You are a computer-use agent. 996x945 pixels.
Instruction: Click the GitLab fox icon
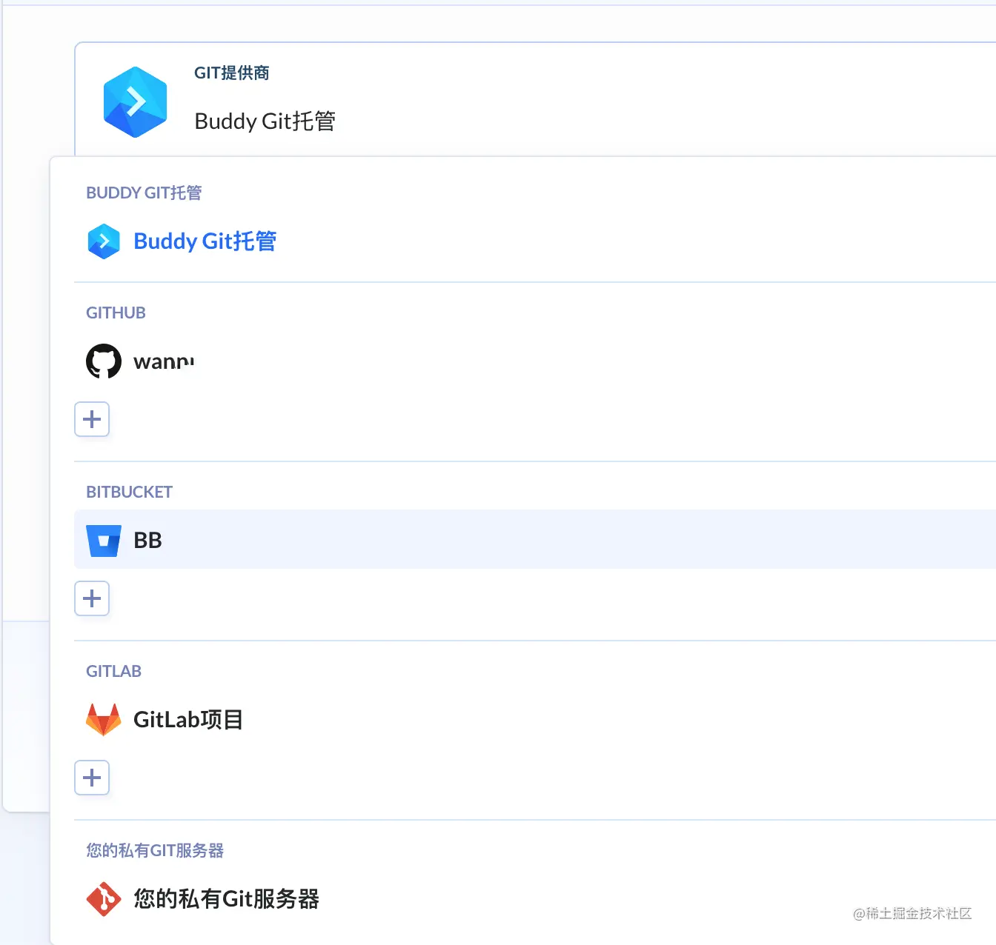click(104, 720)
